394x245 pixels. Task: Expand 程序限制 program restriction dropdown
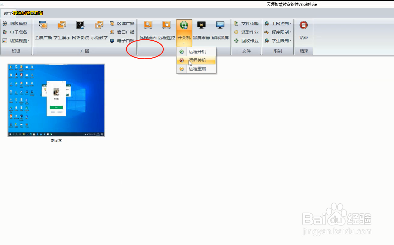pyautogui.click(x=278, y=32)
